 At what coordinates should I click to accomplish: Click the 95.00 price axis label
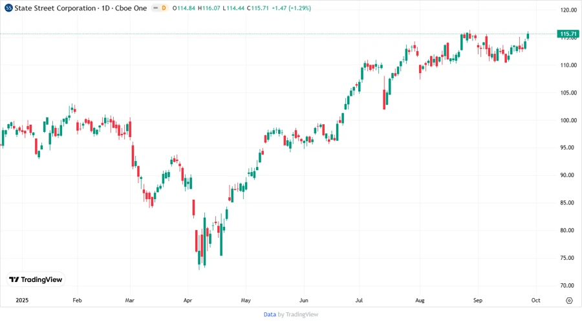coord(568,147)
